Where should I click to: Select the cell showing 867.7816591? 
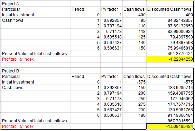pos(170,121)
